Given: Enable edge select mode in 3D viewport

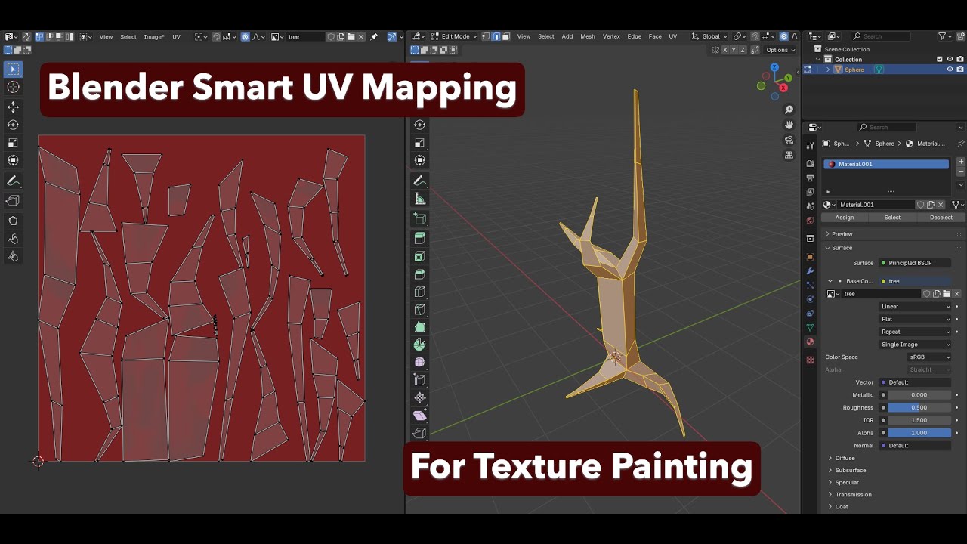Looking at the screenshot, I should pos(496,36).
